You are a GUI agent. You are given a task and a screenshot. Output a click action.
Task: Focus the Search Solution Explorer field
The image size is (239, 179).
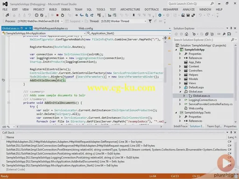(202, 40)
